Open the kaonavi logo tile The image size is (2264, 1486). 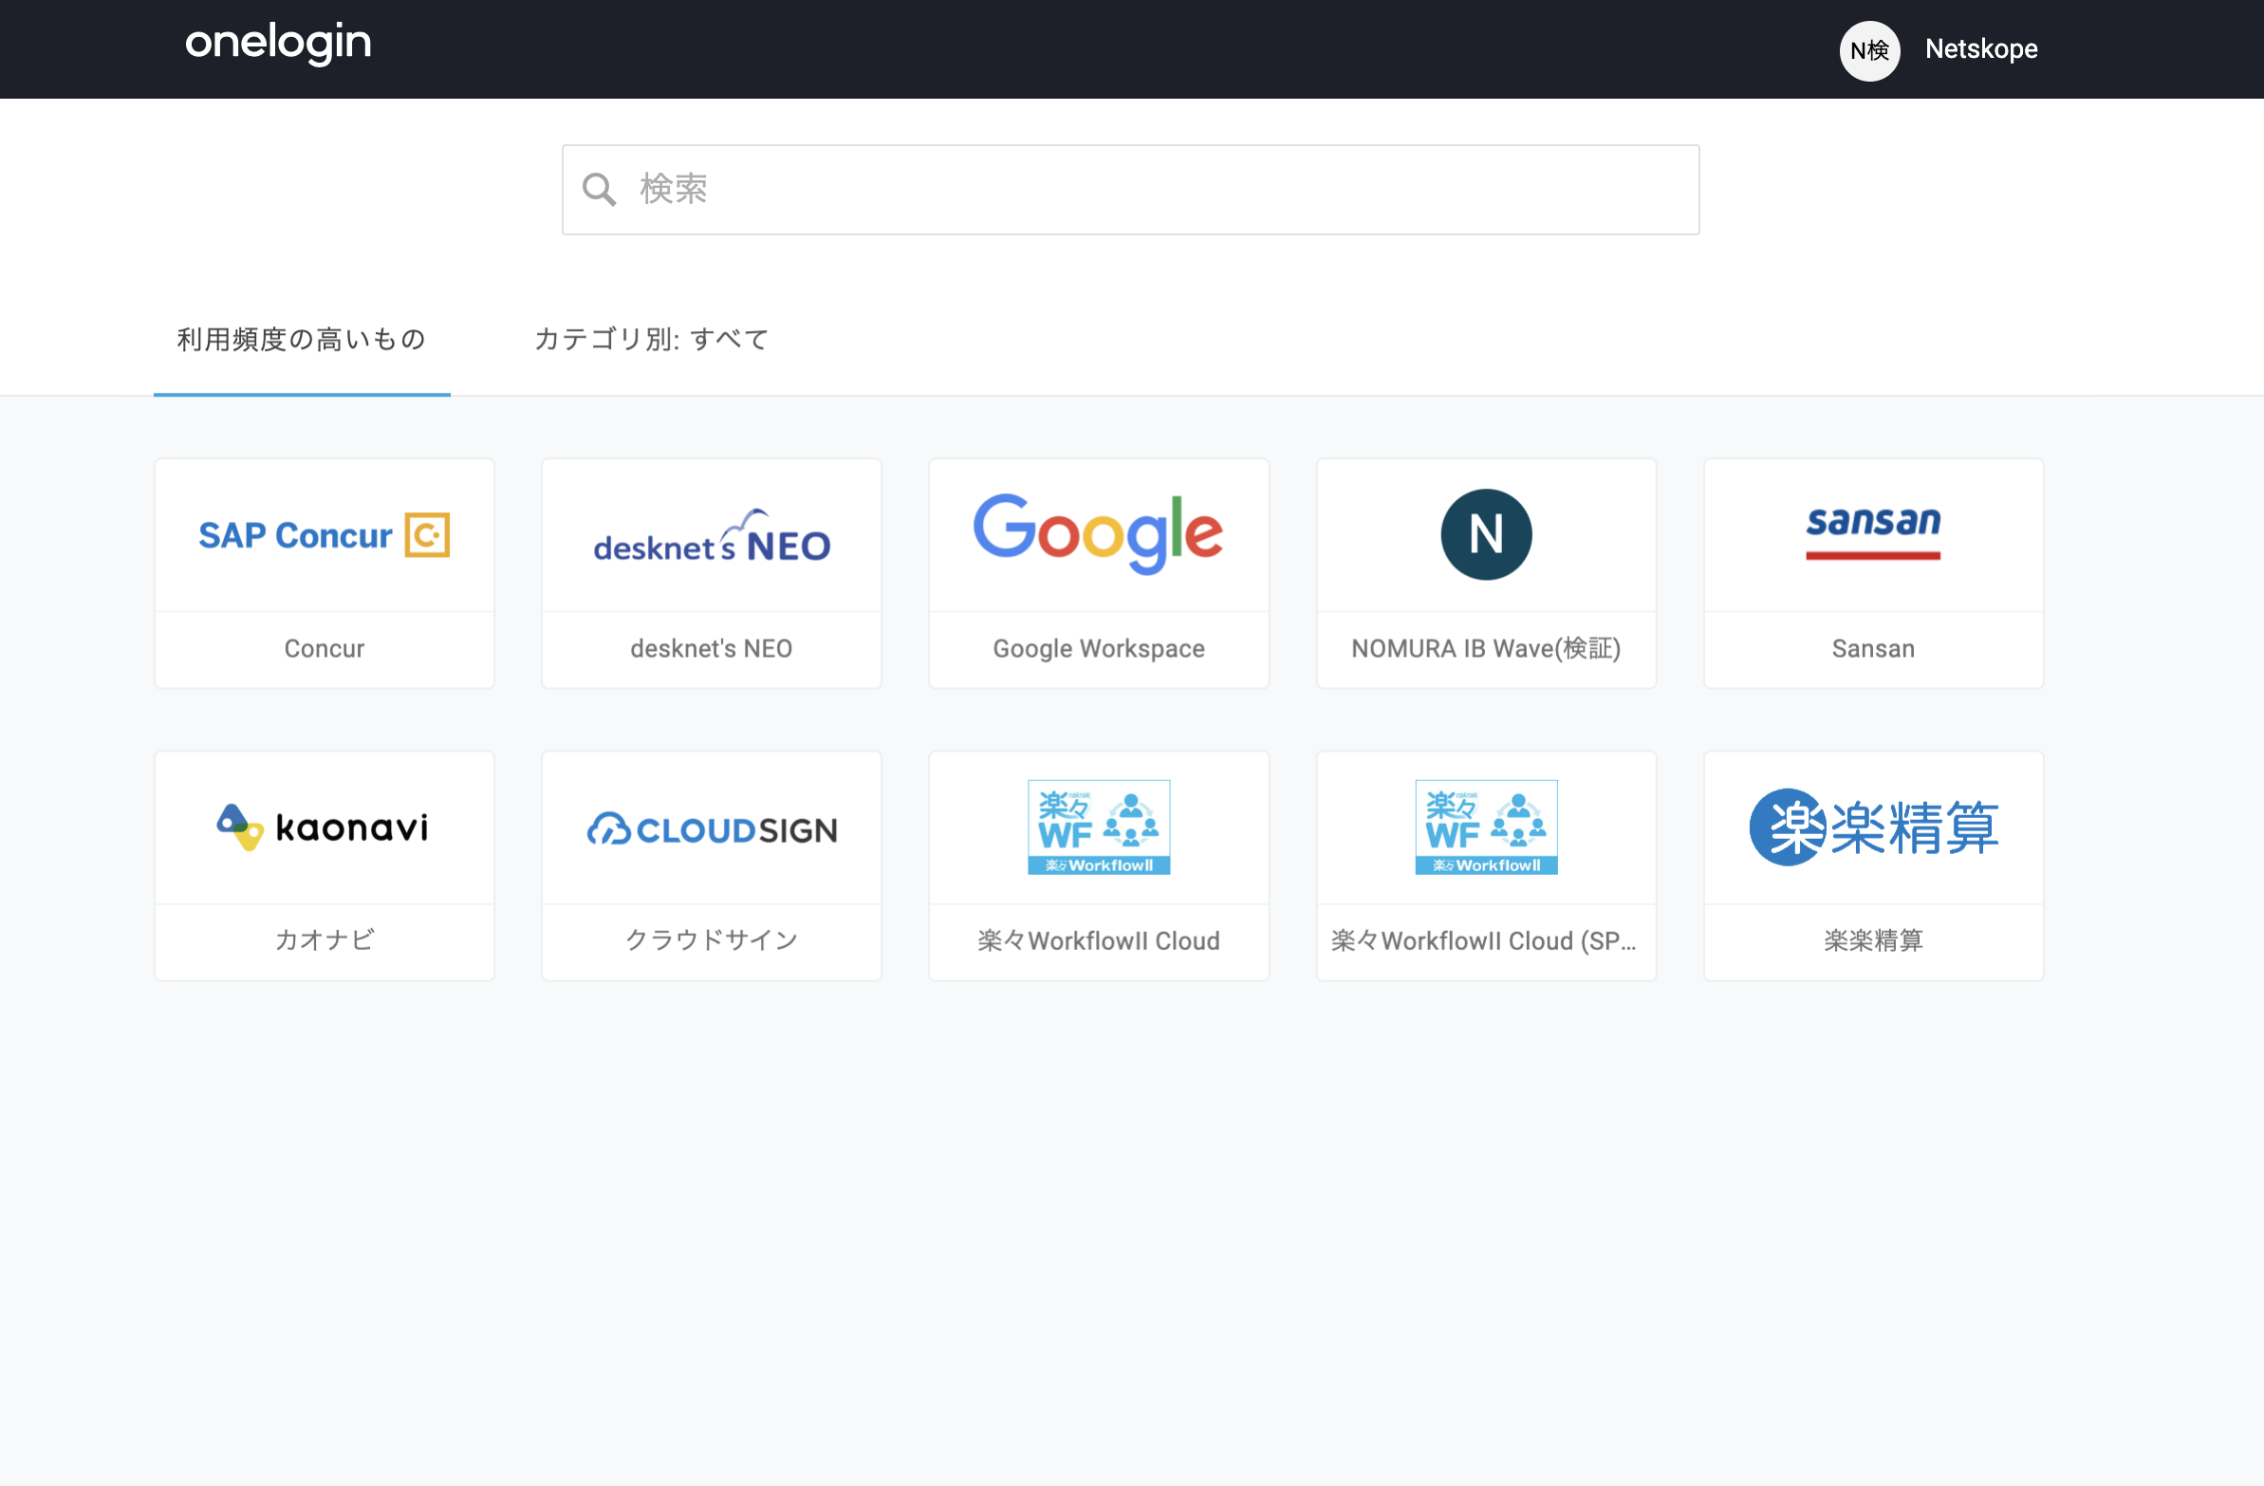324,827
